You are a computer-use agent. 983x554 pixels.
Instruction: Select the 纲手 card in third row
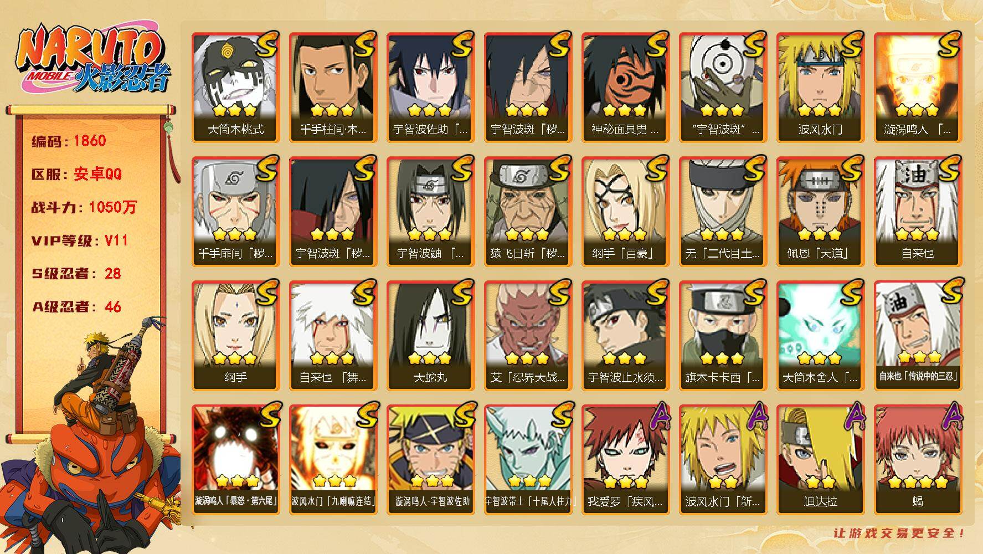[235, 336]
